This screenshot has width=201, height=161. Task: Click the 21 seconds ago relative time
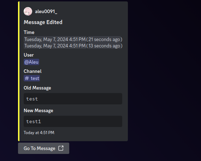click(x=104, y=39)
